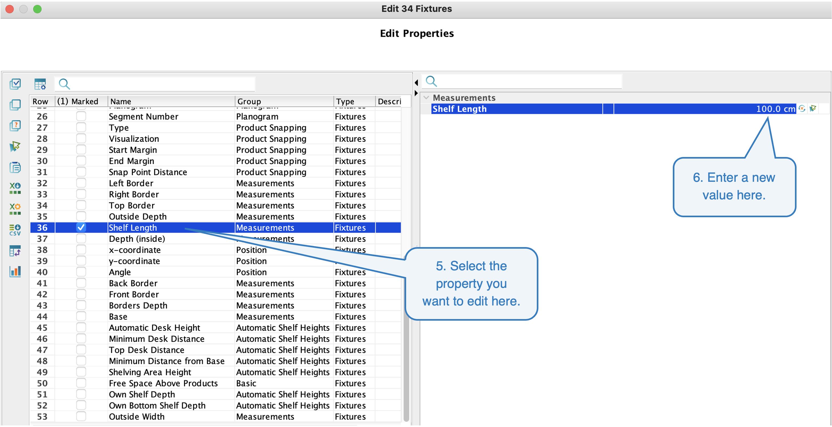Viewport: 832px width, 427px height.
Task: Select the Minimum Distance from Base row
Action: pos(167,361)
